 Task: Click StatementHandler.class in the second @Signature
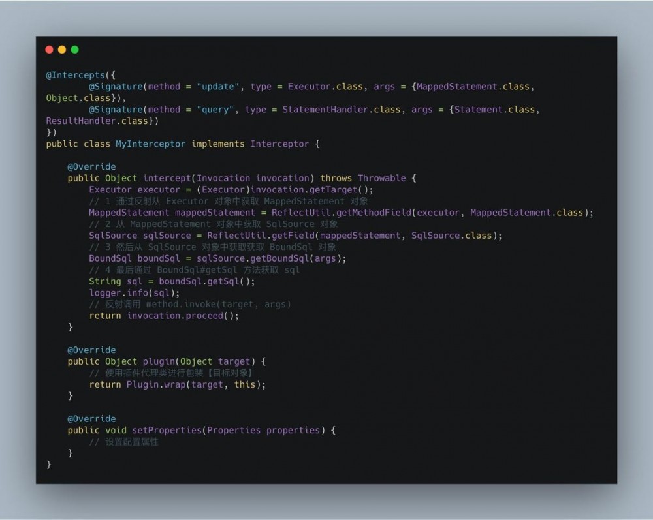pyautogui.click(x=342, y=110)
